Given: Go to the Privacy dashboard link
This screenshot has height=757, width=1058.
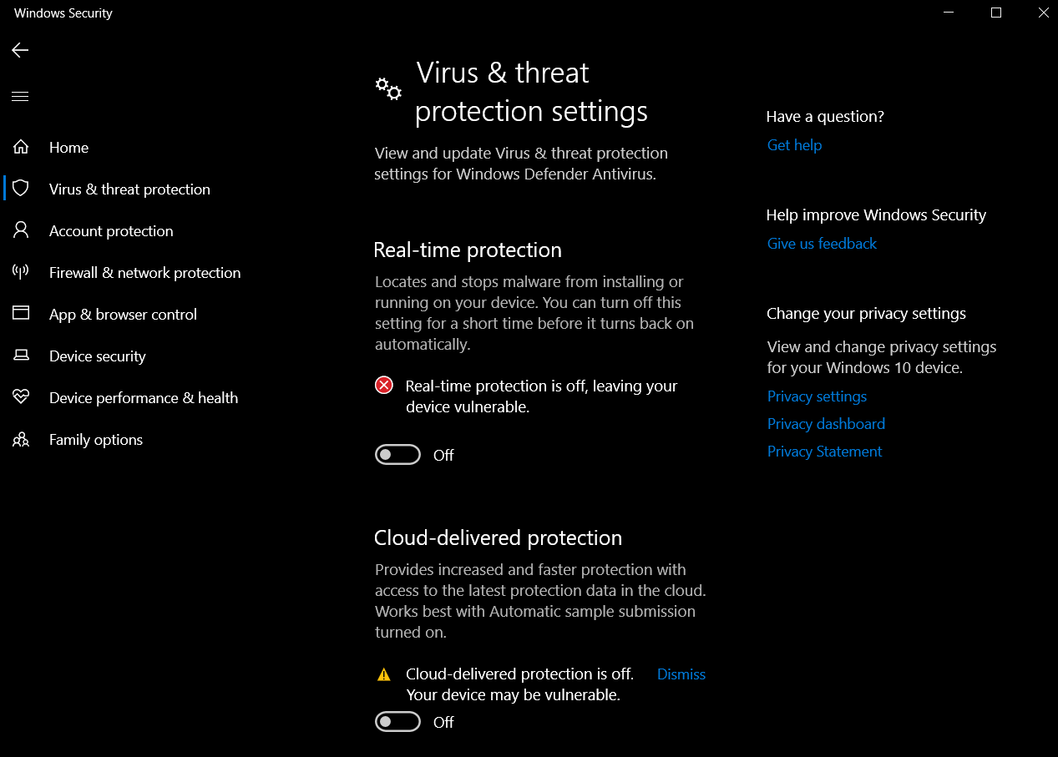Looking at the screenshot, I should tap(826, 424).
